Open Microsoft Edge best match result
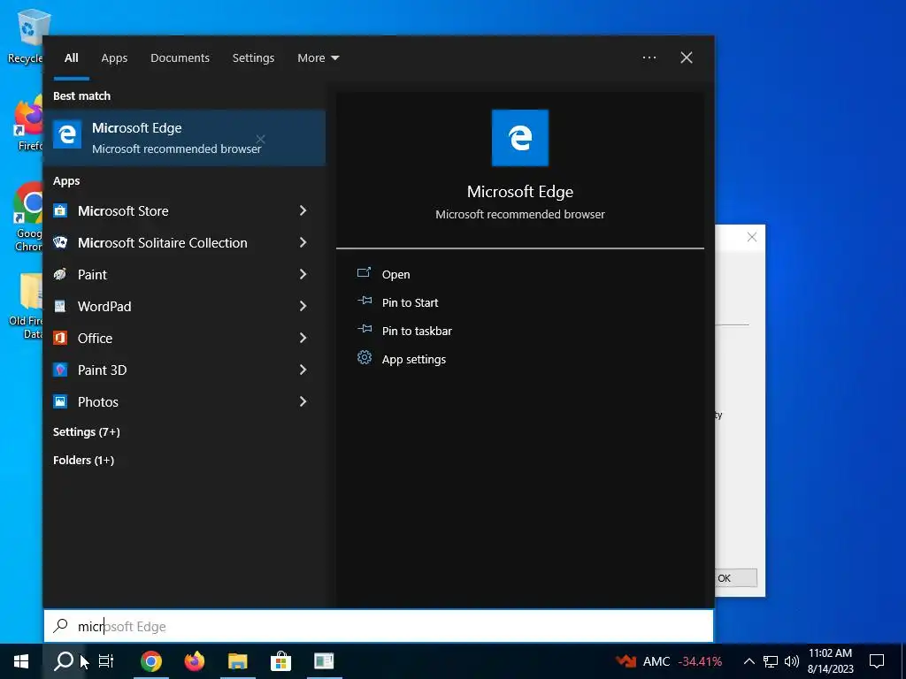906x679 pixels. pos(184,138)
